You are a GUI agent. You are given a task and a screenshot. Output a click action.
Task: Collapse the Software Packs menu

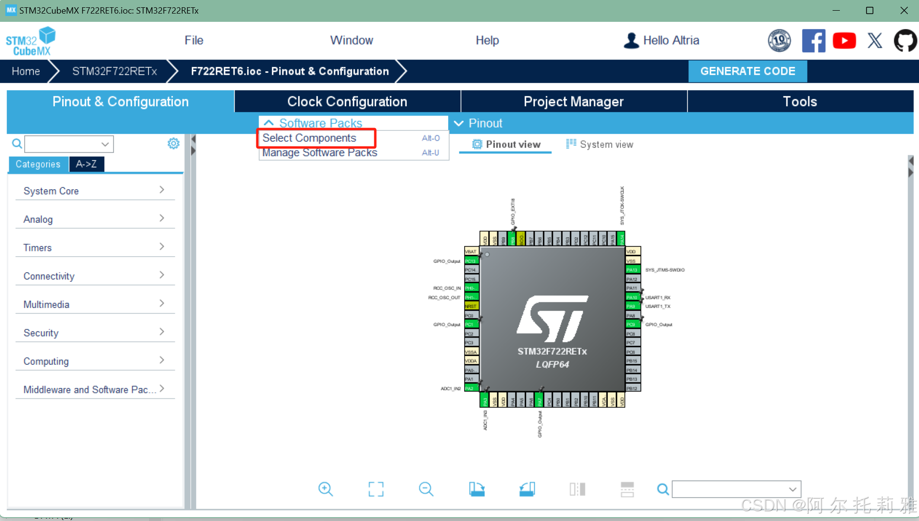coord(313,123)
